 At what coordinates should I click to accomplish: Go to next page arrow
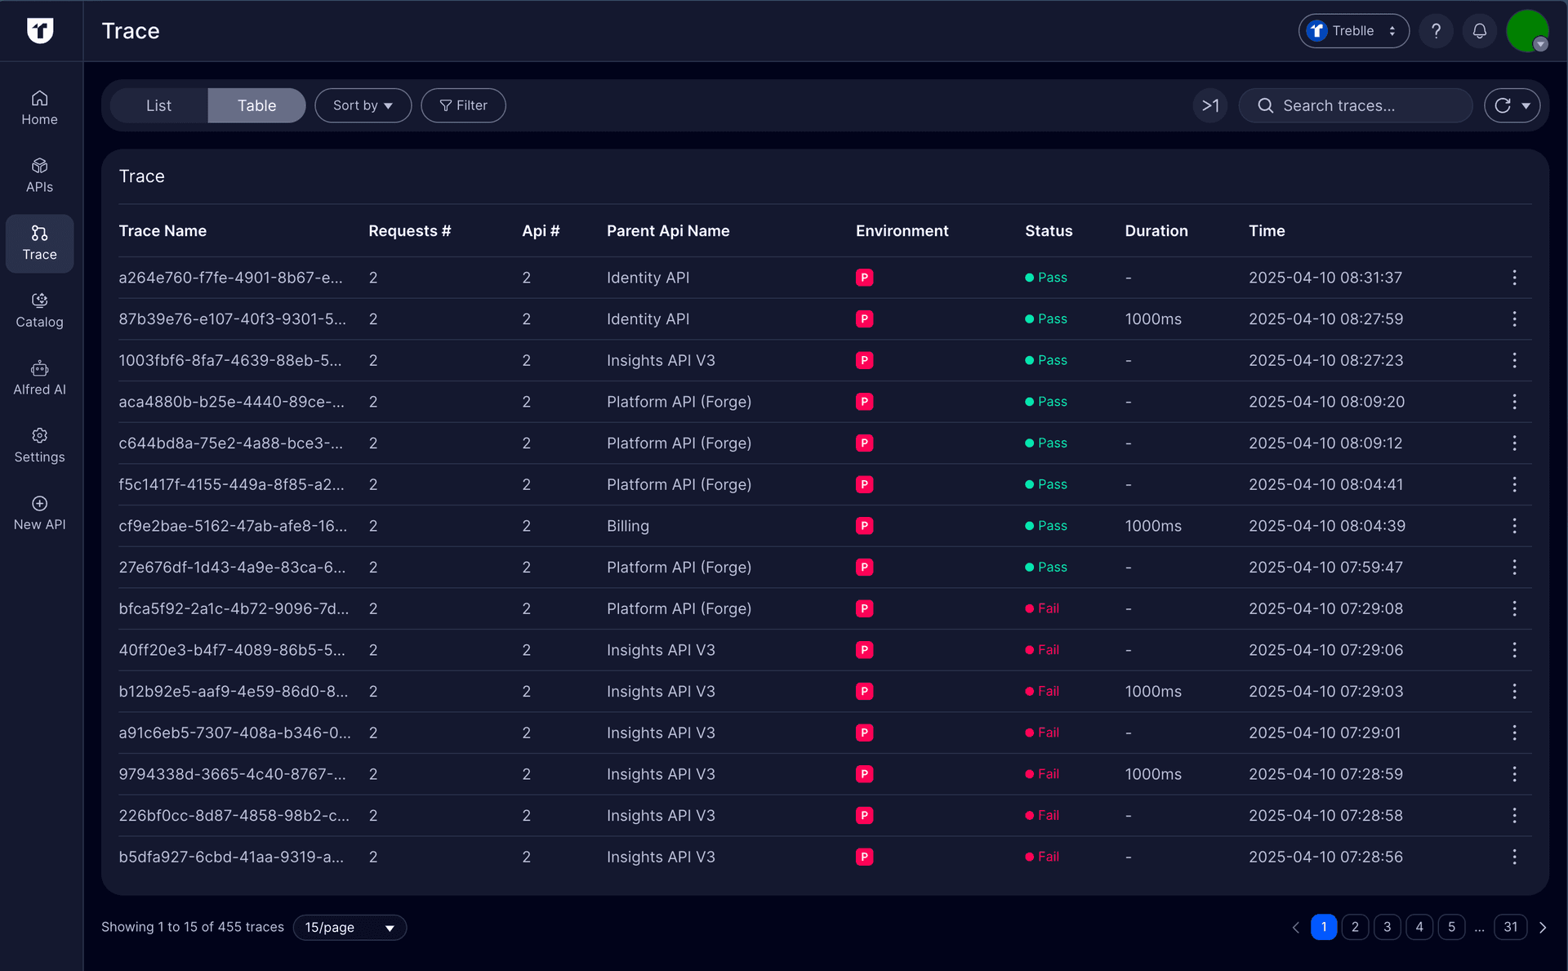[1543, 928]
